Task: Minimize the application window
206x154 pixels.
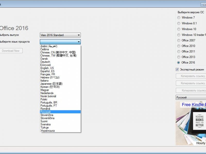Action: 204,5
